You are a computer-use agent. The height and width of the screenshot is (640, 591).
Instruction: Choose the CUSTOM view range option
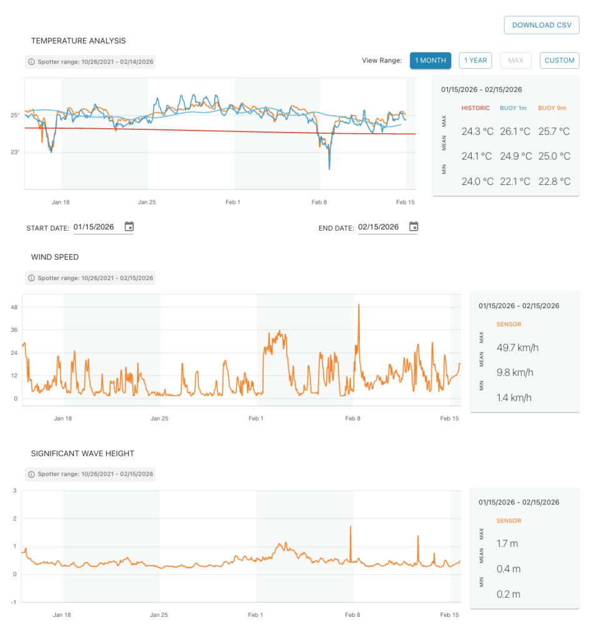pos(559,61)
